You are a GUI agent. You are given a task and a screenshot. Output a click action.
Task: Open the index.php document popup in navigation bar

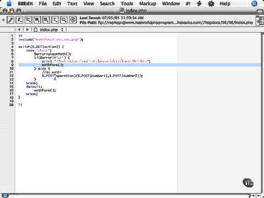(x=48, y=30)
